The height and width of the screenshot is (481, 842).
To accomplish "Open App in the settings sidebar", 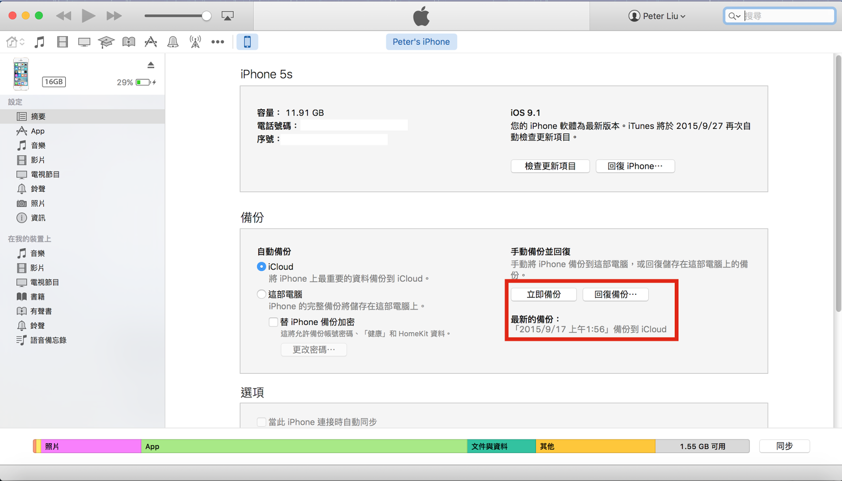I will pos(82,131).
